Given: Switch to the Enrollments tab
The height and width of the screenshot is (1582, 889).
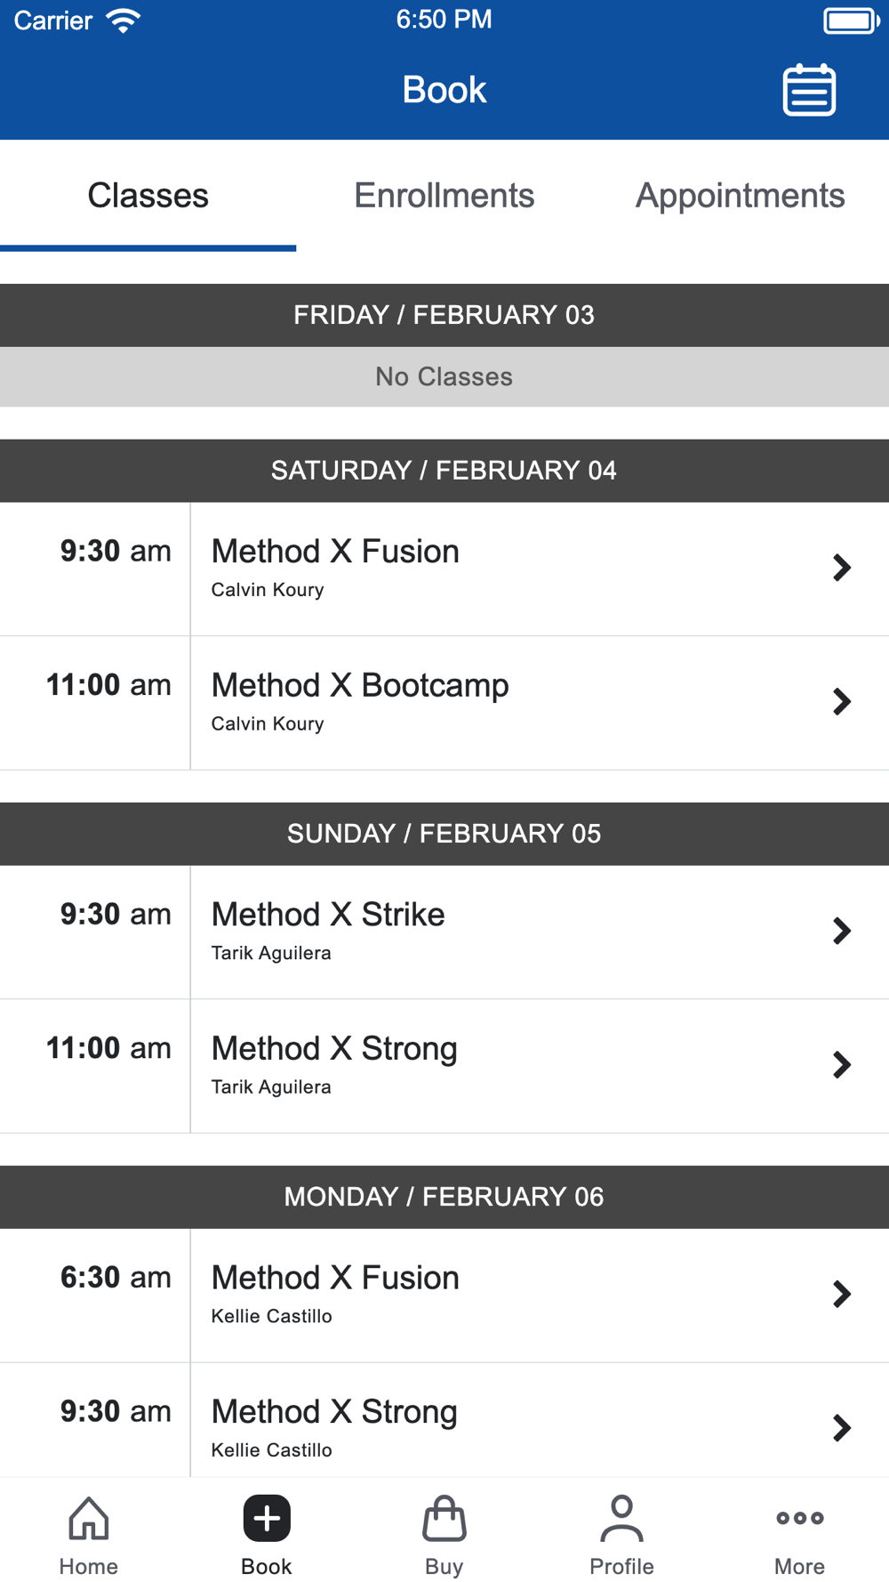Looking at the screenshot, I should 444,196.
